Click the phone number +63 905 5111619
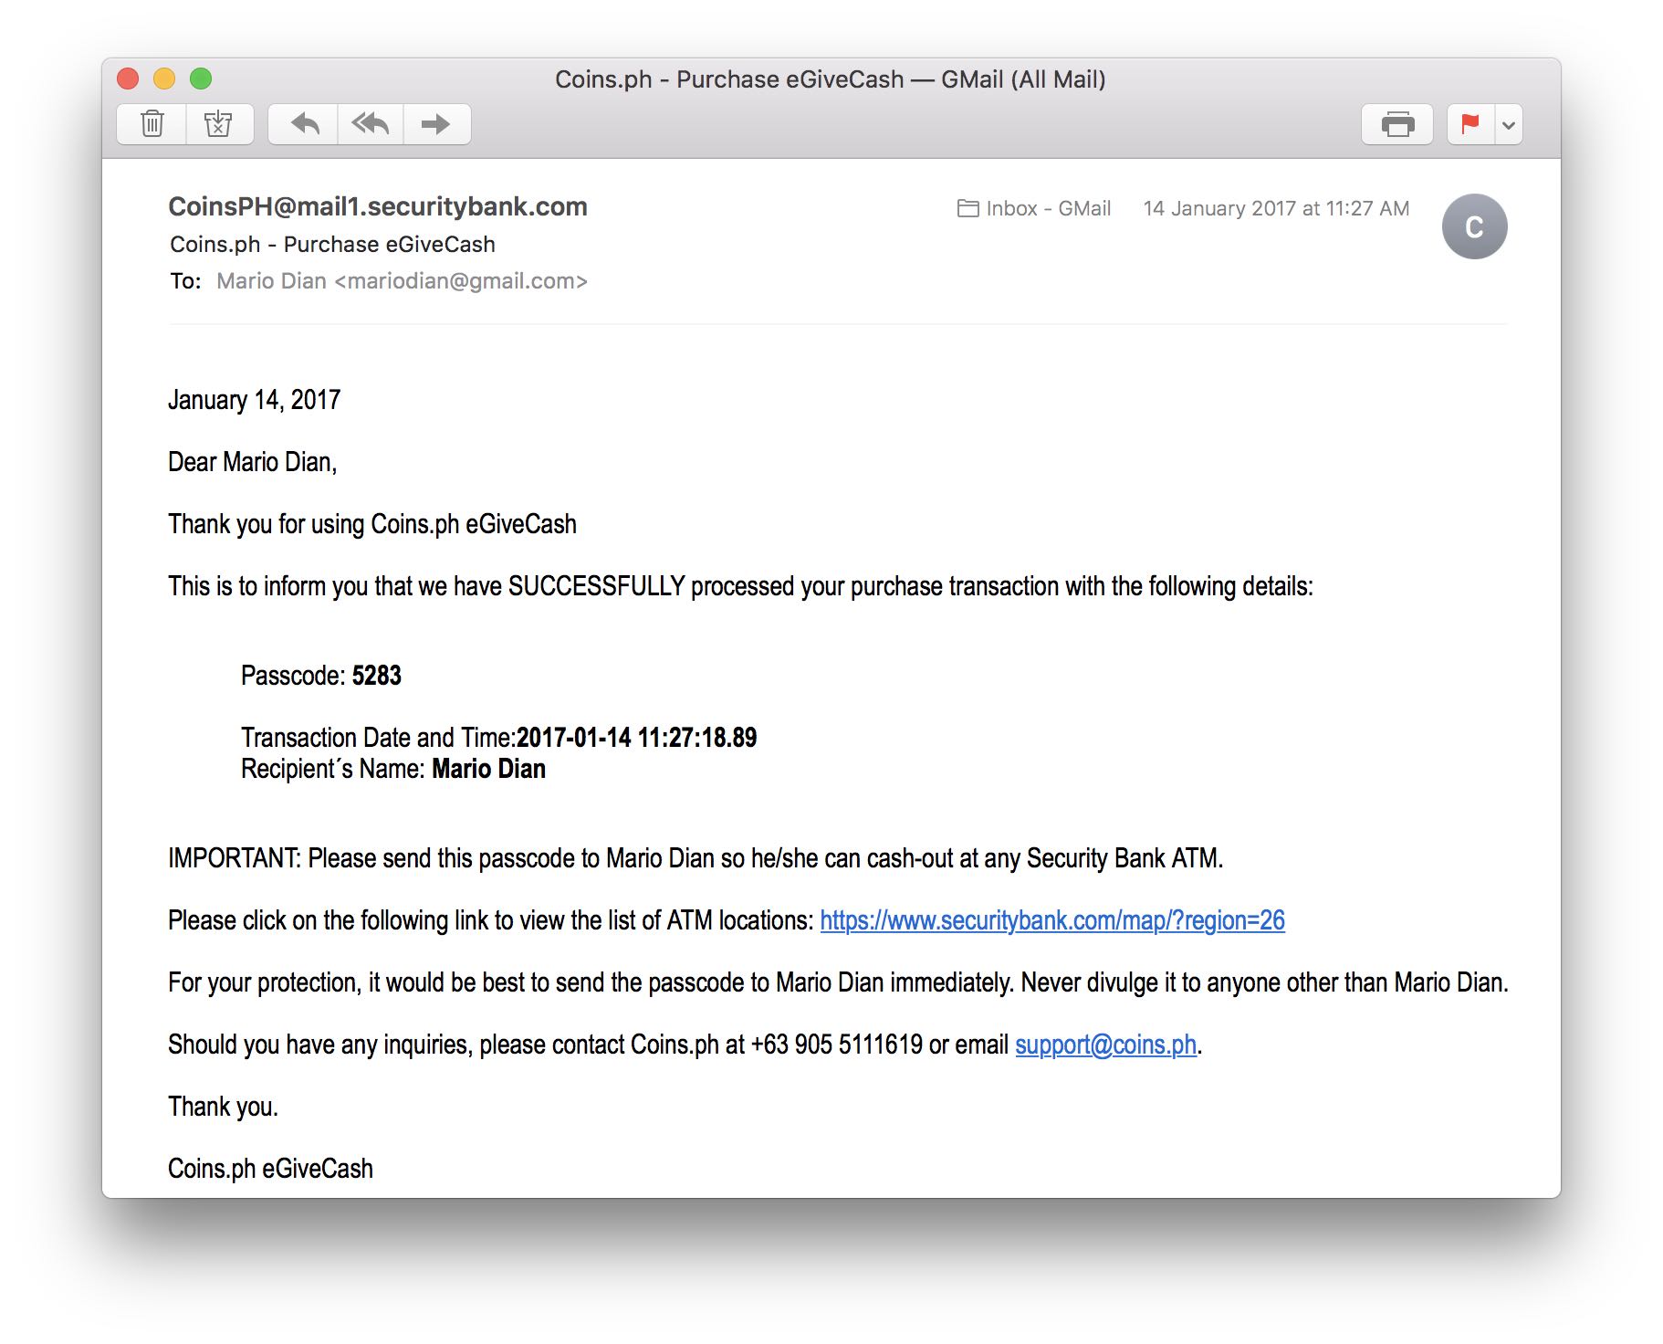The width and height of the screenshot is (1663, 1344). pyautogui.click(x=836, y=1045)
